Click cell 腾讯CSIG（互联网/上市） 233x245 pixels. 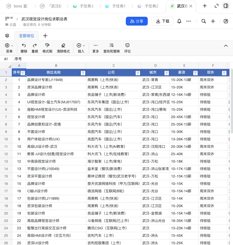click(113, 228)
